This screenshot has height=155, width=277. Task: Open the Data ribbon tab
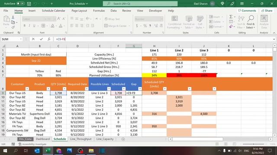pos(113,11)
